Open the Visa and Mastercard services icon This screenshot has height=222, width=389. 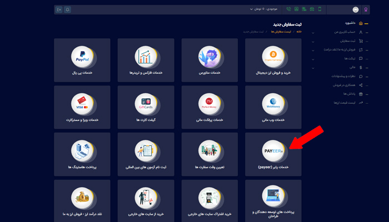point(82,104)
